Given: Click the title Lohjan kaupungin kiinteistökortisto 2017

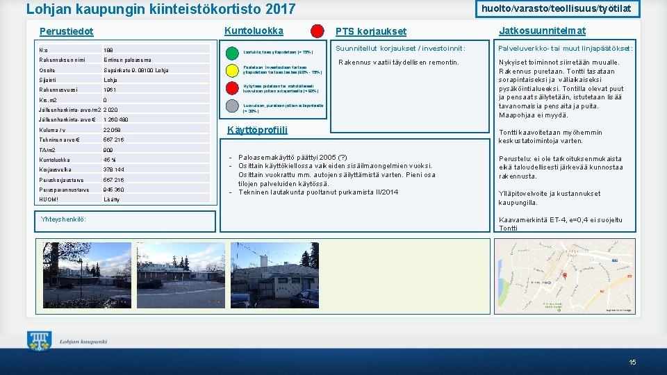Looking at the screenshot, I should click(x=160, y=9).
